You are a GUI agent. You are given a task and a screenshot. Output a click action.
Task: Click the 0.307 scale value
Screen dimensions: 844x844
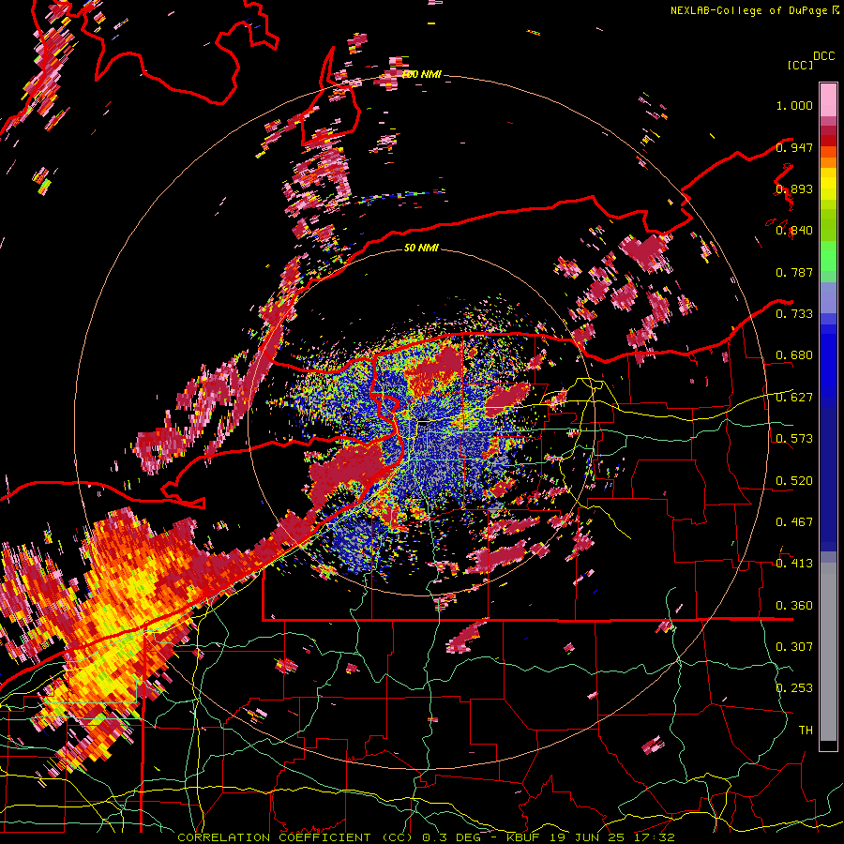[x=794, y=647]
